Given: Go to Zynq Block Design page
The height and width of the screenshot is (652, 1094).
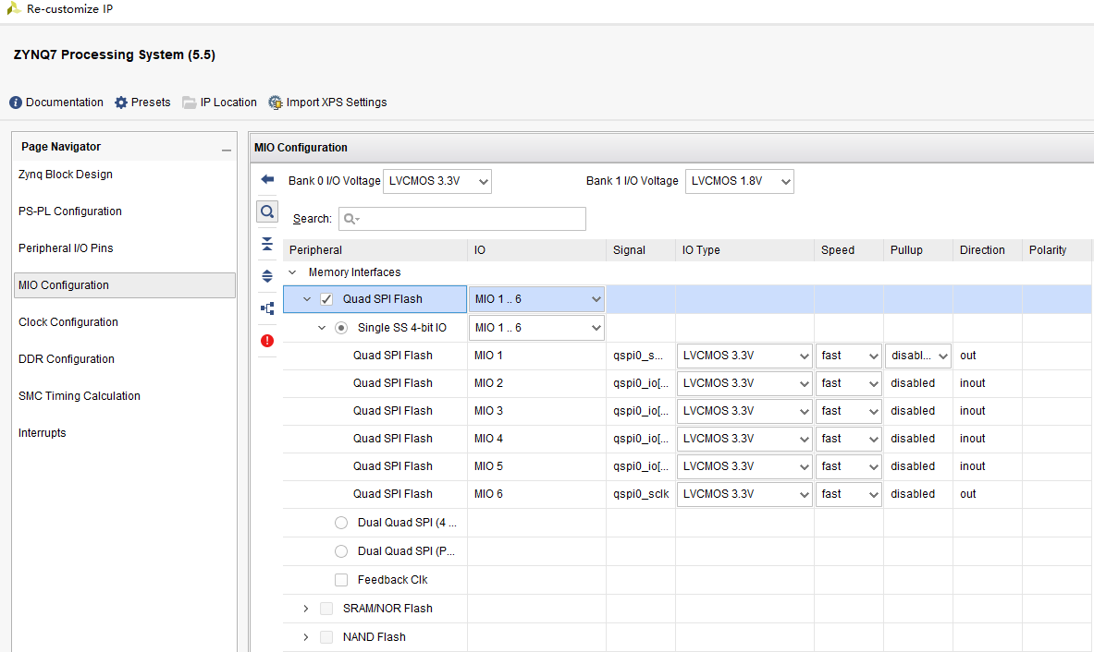Looking at the screenshot, I should click(66, 175).
